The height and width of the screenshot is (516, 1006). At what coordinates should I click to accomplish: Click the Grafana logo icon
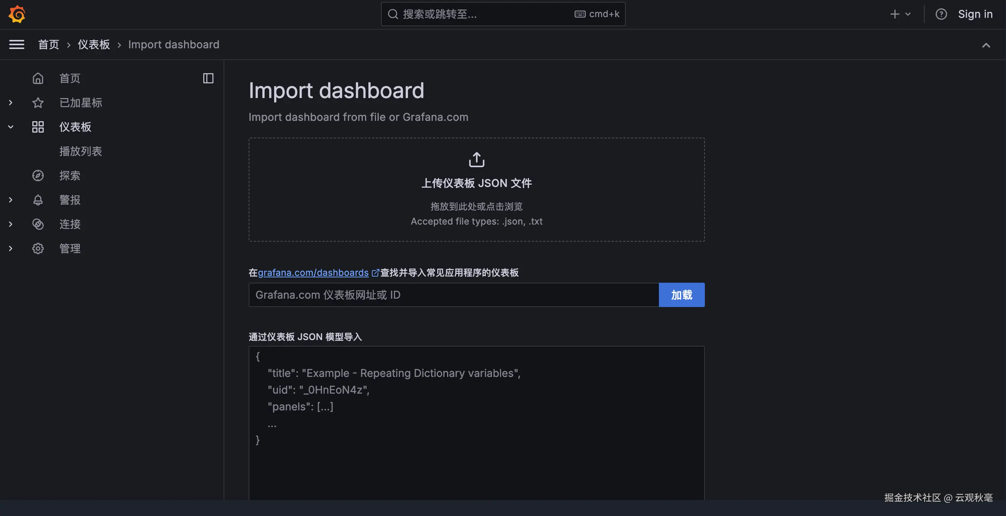pyautogui.click(x=17, y=14)
